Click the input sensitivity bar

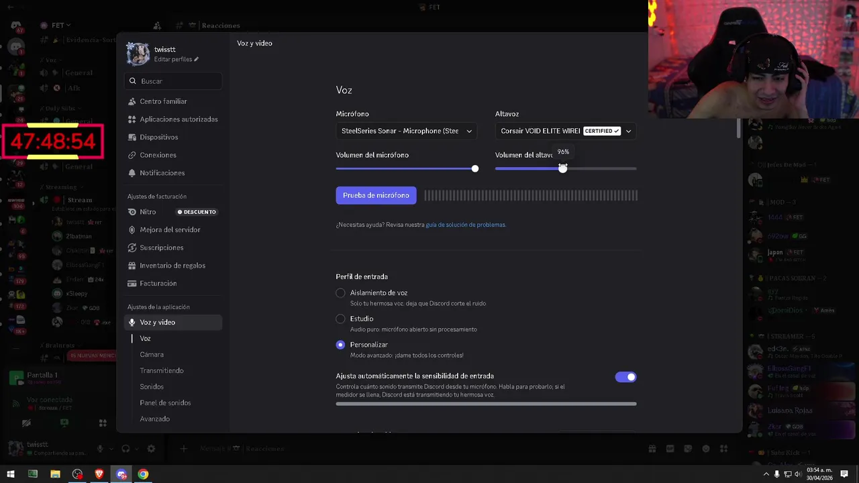coord(486,404)
